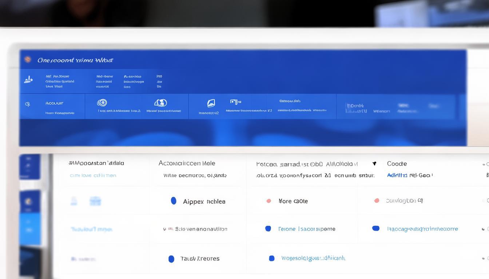Screen dimensions: 489x279
Task: Toggle the blue dot beside Aippex nchlea
Action: pyautogui.click(x=174, y=201)
